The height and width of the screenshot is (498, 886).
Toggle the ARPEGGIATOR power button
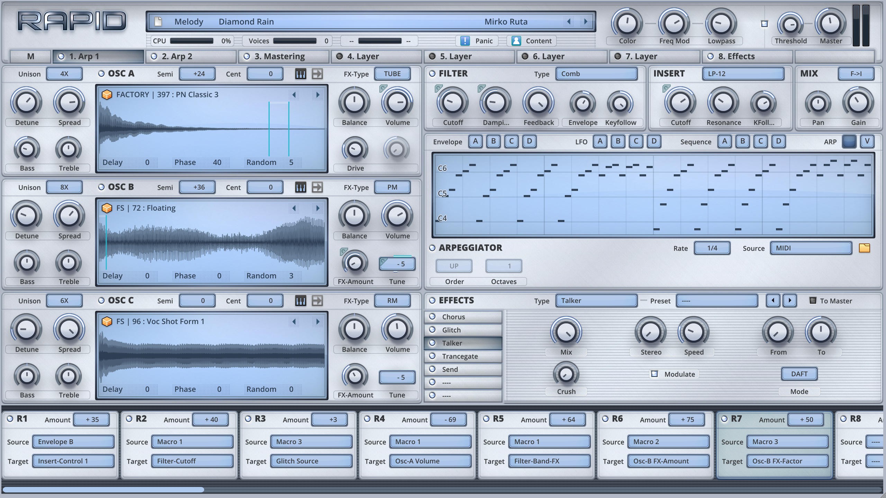click(432, 248)
